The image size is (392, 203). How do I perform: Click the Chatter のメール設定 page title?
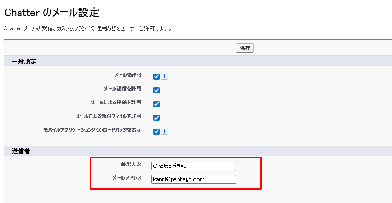click(52, 12)
